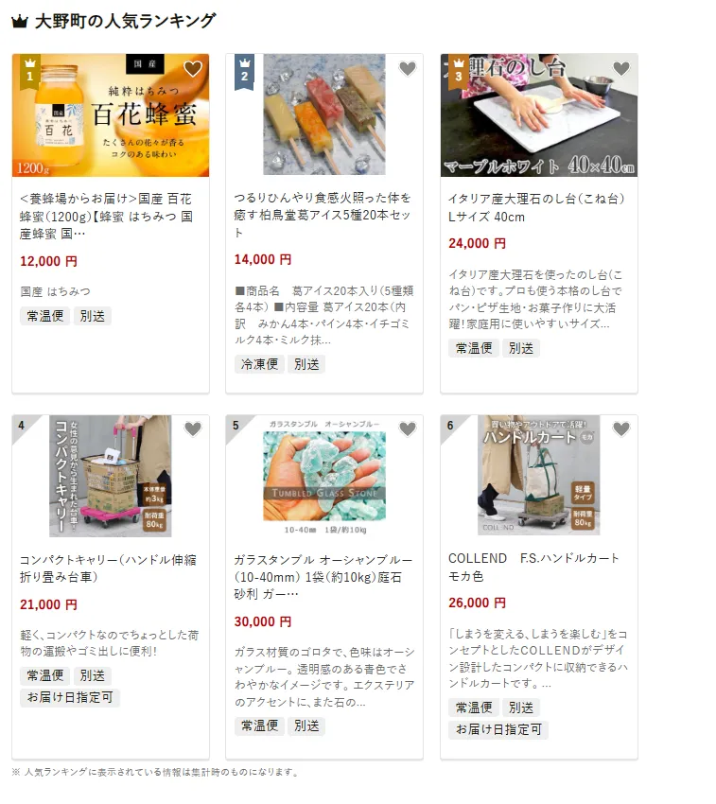Favorite the 百花蜂蜜 honey item with heart icon
The width and height of the screenshot is (716, 804).
pos(193,68)
